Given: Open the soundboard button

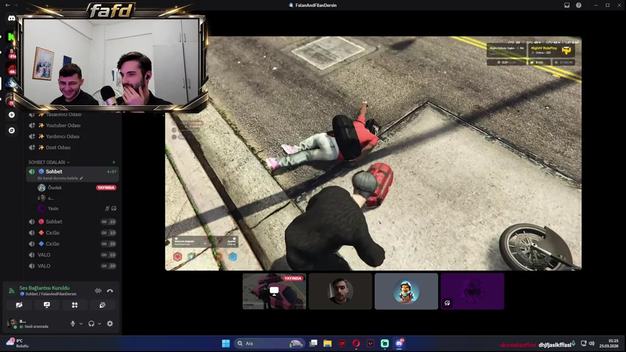Looking at the screenshot, I should (103, 305).
